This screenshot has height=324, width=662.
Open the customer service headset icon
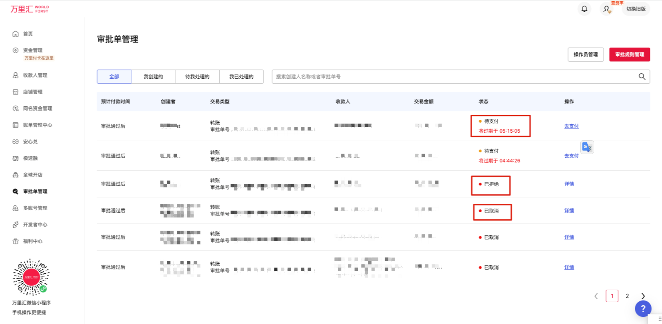tap(606, 9)
